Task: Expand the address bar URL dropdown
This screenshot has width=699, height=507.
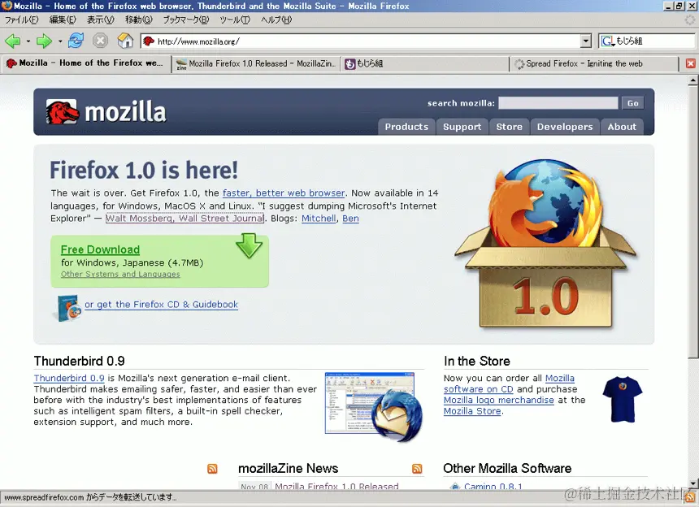Action: click(x=586, y=41)
